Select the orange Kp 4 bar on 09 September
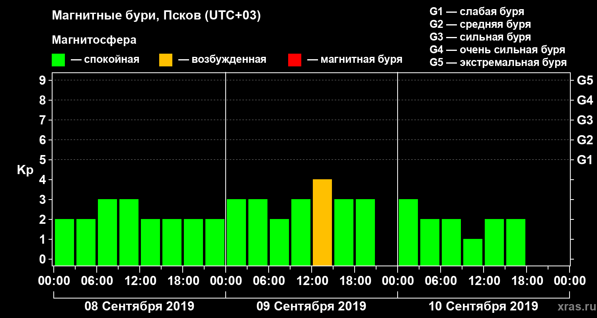The width and height of the screenshot is (597, 318). [x=322, y=223]
